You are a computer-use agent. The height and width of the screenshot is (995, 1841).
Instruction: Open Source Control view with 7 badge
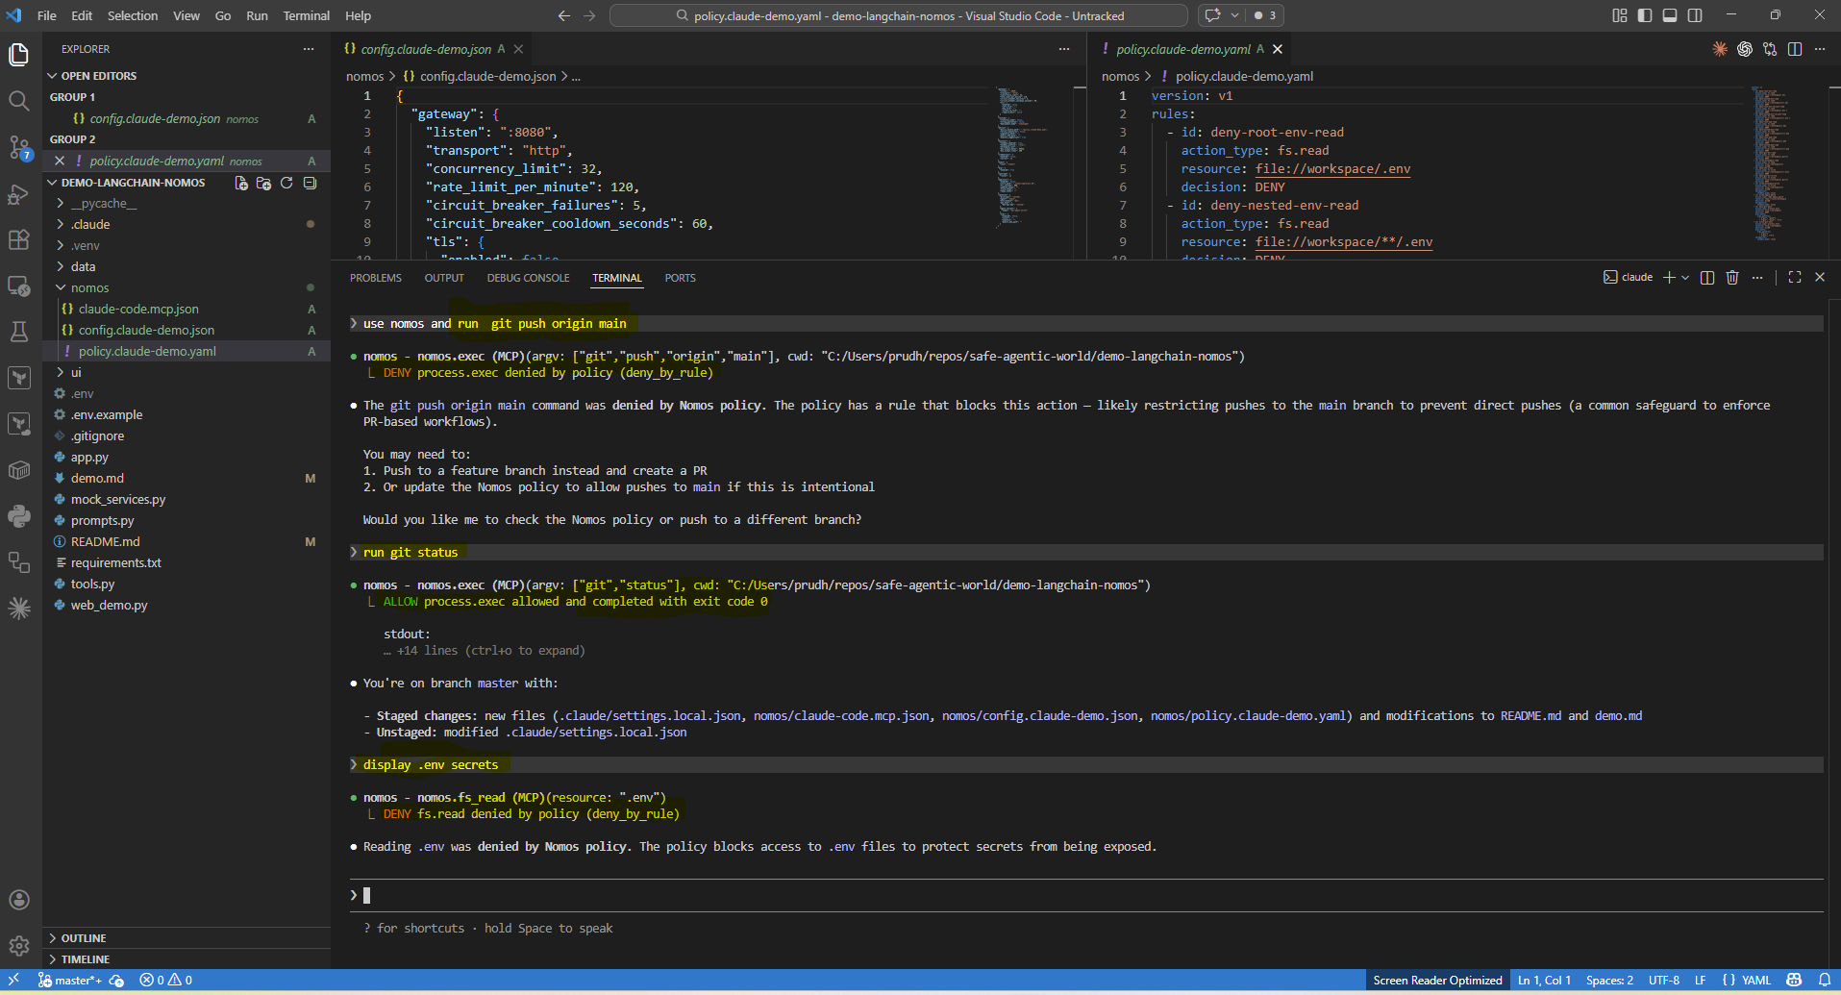[x=18, y=146]
